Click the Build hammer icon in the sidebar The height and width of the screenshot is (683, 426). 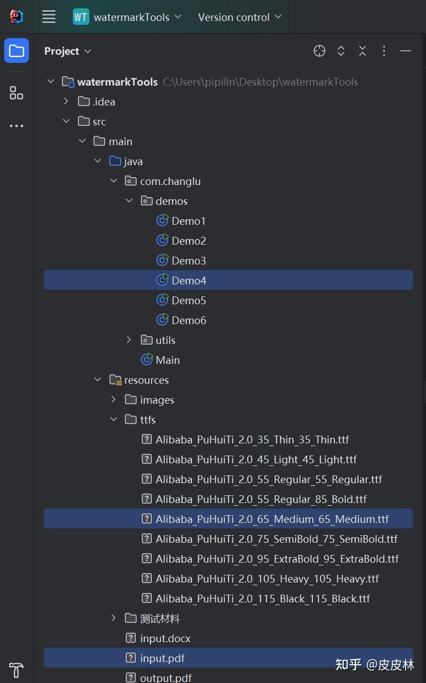(15, 670)
